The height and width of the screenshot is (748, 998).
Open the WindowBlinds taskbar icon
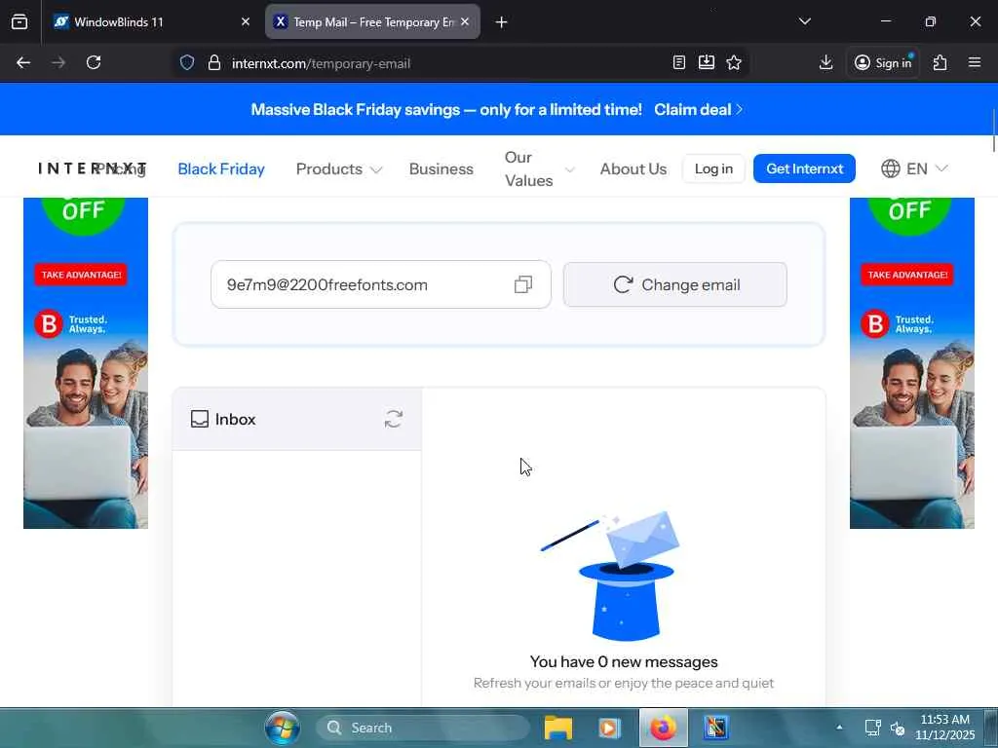point(715,728)
